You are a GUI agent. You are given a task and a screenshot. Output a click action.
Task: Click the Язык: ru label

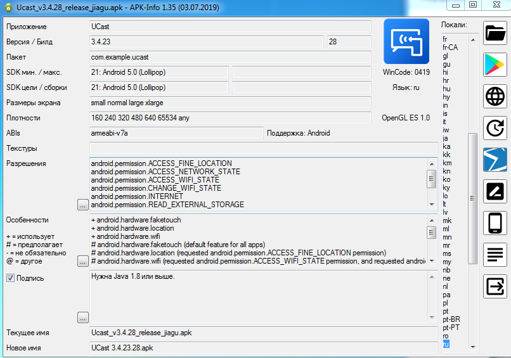click(406, 87)
